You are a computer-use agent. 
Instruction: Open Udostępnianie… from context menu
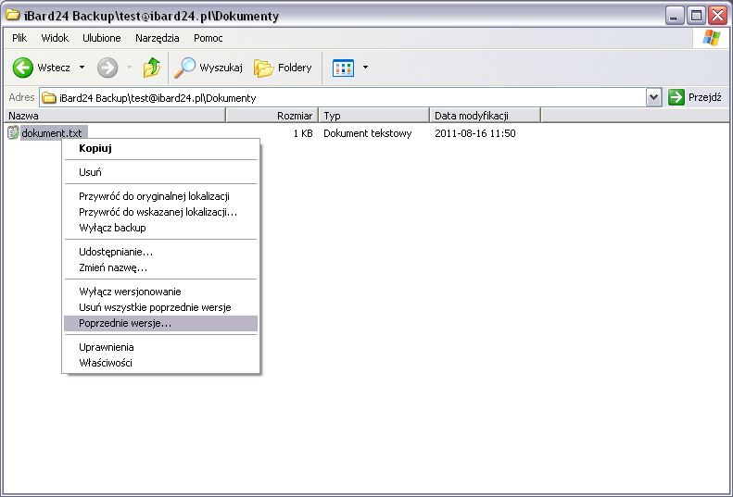[161, 252]
